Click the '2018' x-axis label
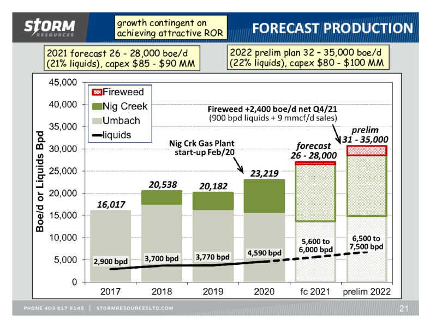Screen dimensions: 430x327 162,292
